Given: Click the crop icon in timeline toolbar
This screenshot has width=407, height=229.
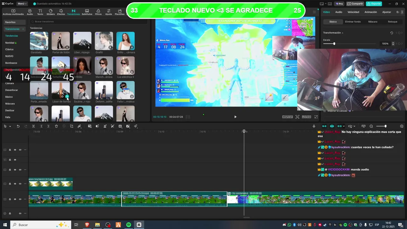Looking at the screenshot, I should coord(72,126).
